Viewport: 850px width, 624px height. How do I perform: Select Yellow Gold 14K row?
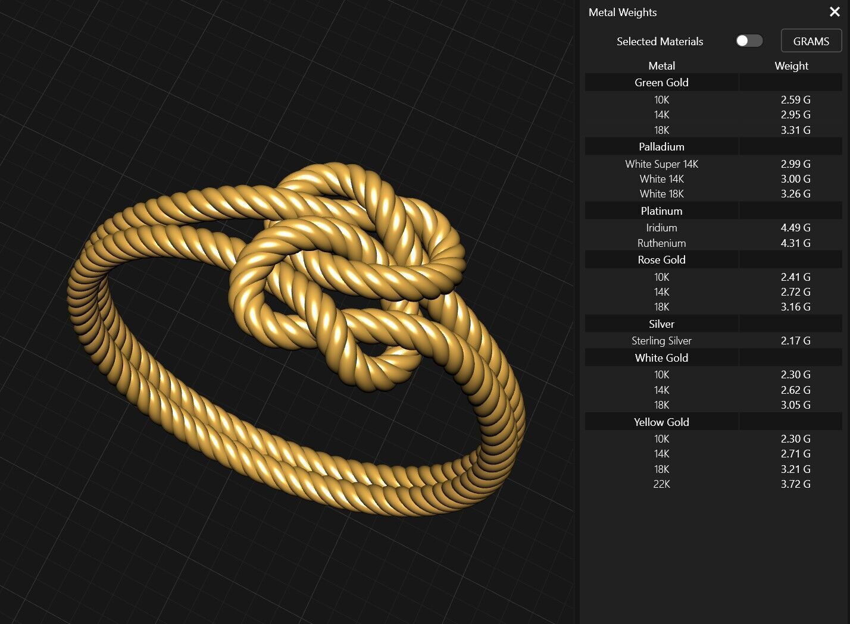[x=713, y=454]
